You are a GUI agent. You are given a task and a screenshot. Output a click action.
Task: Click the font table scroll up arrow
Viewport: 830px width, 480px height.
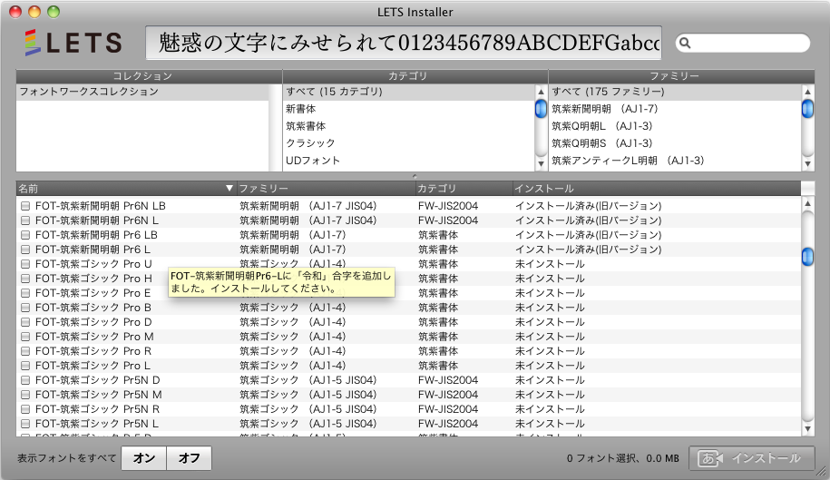click(x=807, y=203)
